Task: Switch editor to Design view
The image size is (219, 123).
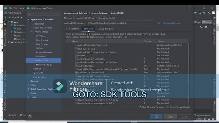Action: coord(207,22)
